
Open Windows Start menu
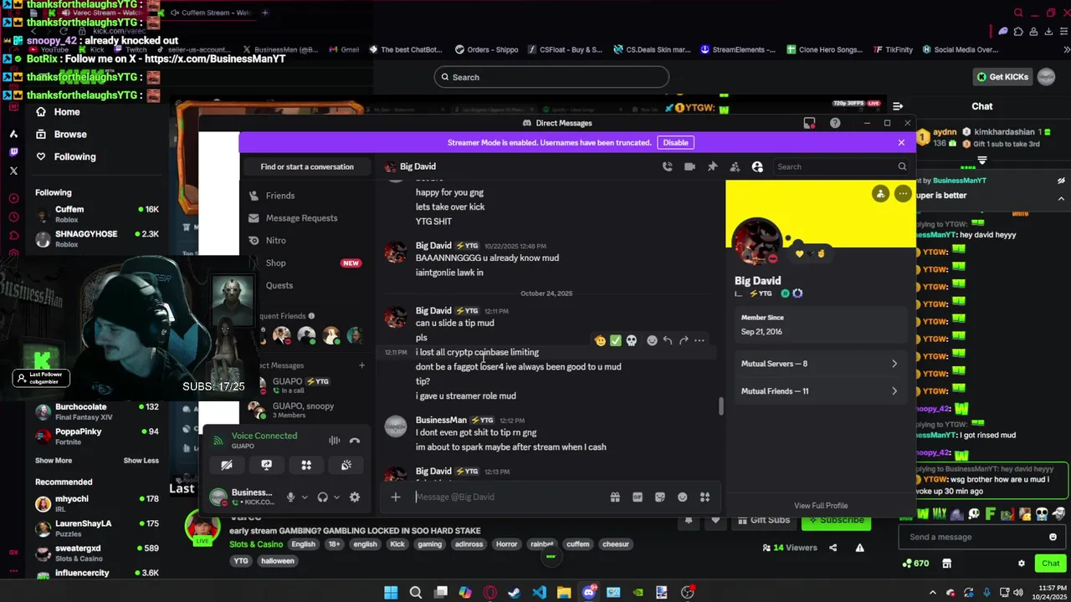pos(391,592)
